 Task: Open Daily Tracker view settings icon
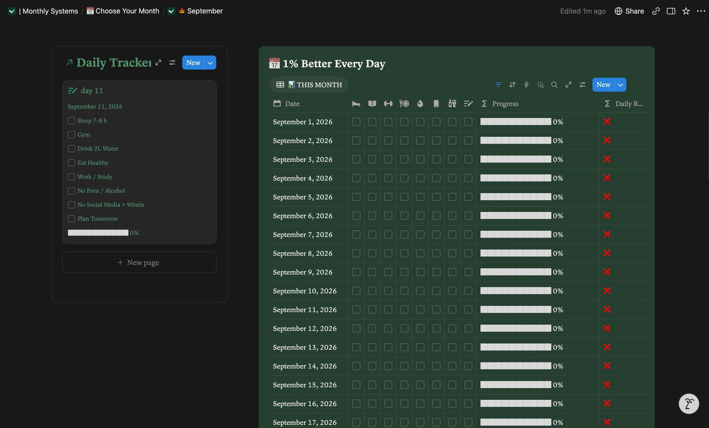(x=172, y=63)
